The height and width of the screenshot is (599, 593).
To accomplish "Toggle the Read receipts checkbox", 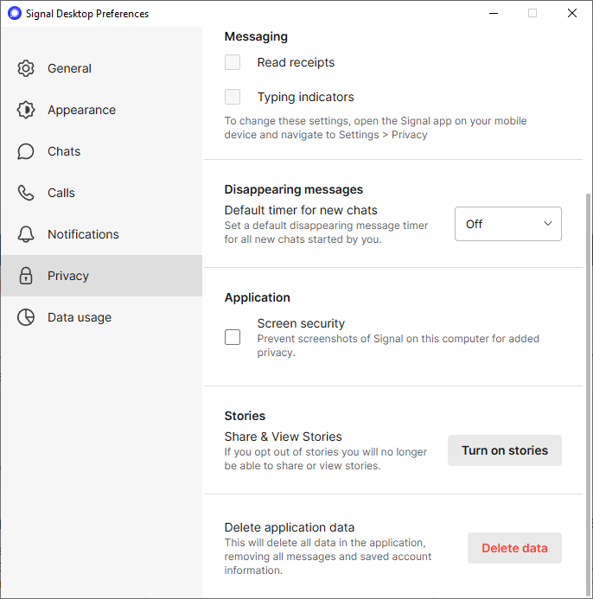I will [233, 62].
